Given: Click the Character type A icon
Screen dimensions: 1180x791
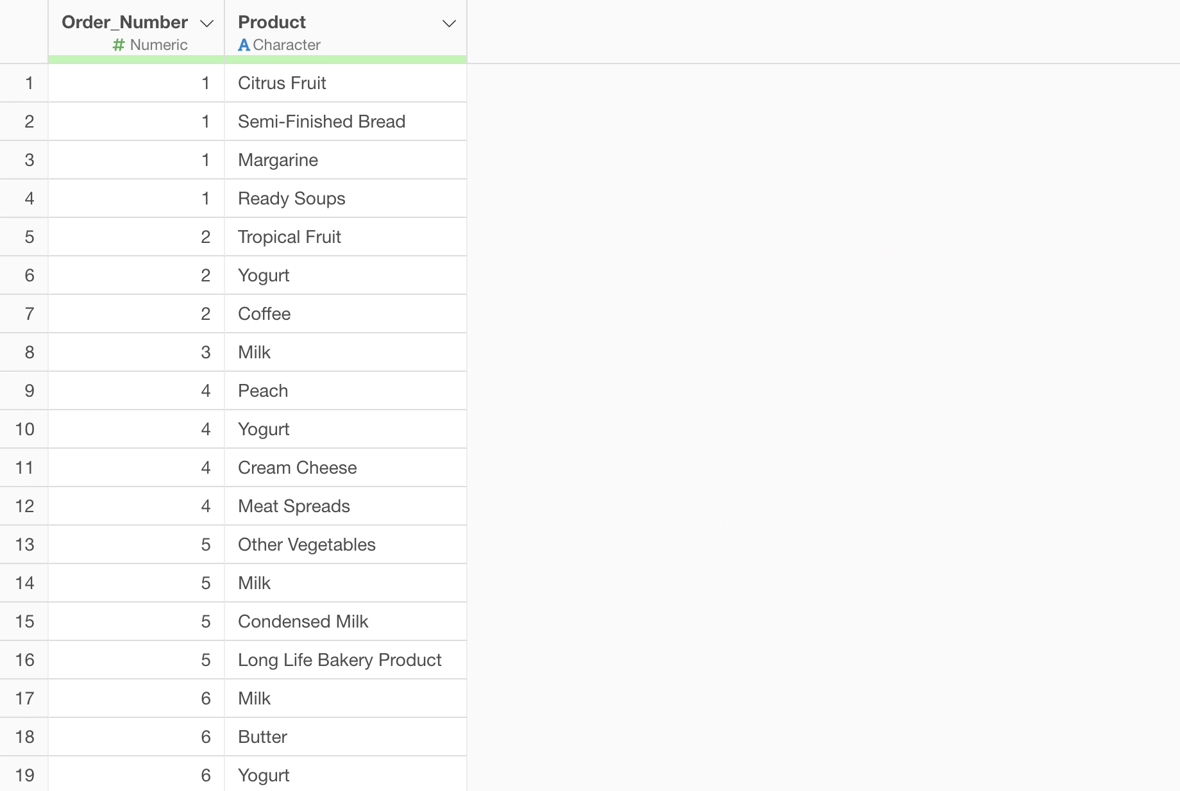Looking at the screenshot, I should coord(244,45).
